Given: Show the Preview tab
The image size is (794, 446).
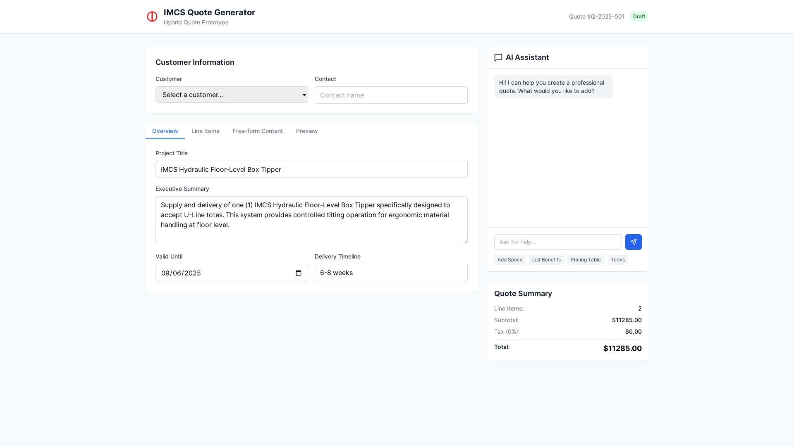Looking at the screenshot, I should (307, 131).
